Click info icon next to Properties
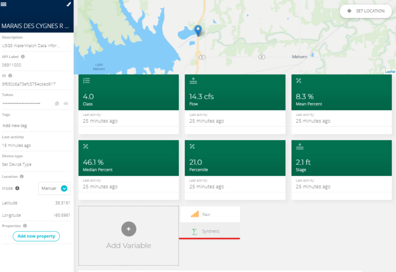 [25, 226]
